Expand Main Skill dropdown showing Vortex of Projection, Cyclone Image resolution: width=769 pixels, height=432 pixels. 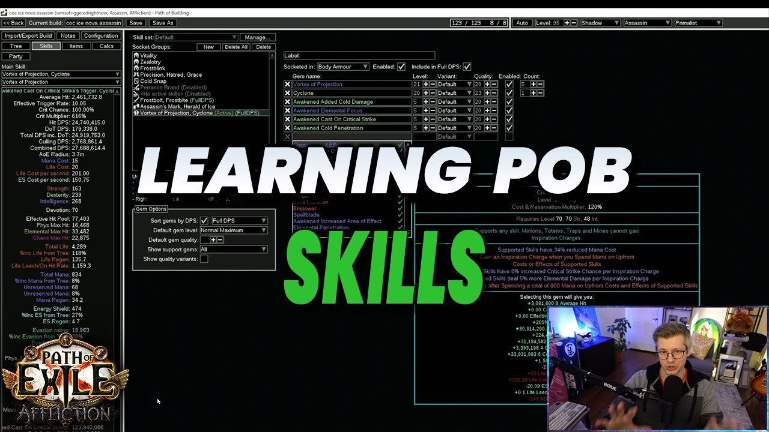pos(61,74)
